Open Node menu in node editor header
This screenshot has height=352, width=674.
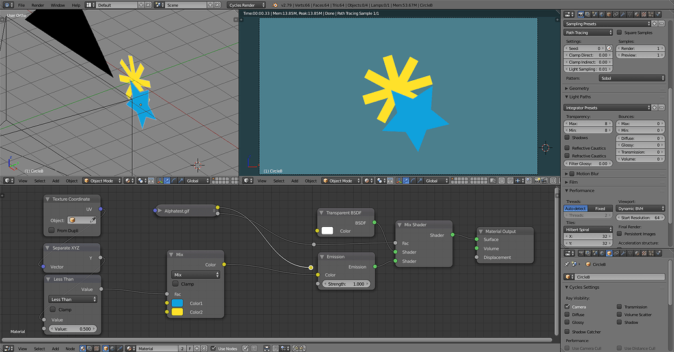70,349
